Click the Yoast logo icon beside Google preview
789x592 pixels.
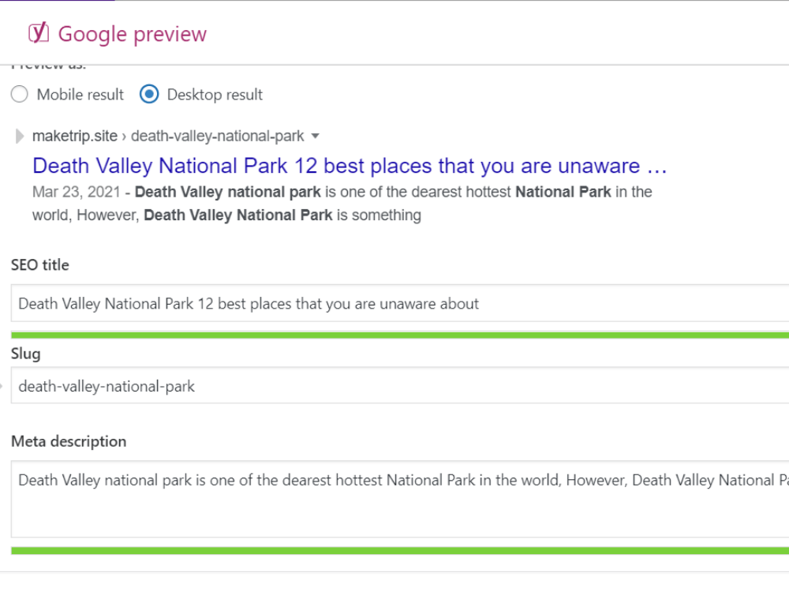point(38,33)
